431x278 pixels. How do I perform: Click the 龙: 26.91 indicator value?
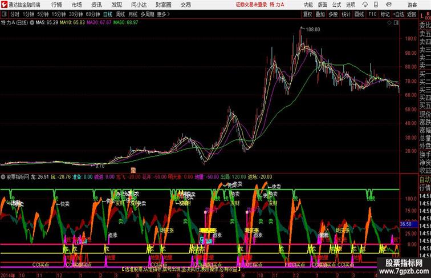point(39,177)
